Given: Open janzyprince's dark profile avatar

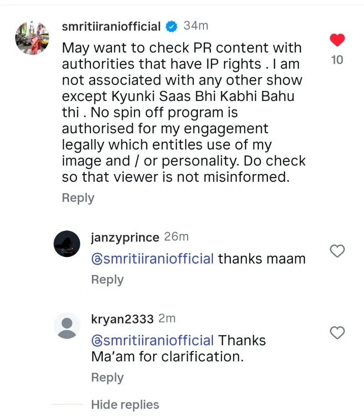Looking at the screenshot, I should pos(67,244).
